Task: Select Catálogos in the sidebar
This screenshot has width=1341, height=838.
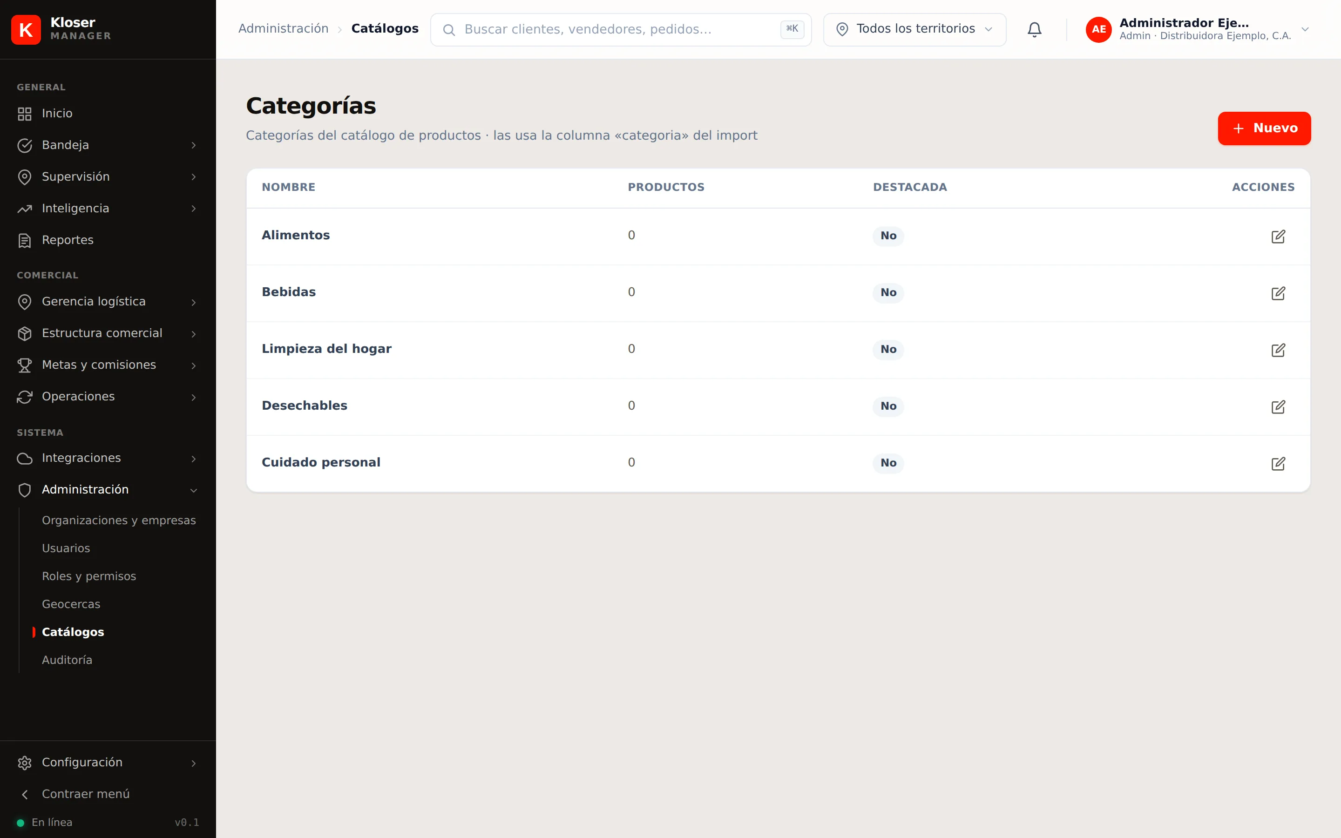Action: [x=73, y=632]
